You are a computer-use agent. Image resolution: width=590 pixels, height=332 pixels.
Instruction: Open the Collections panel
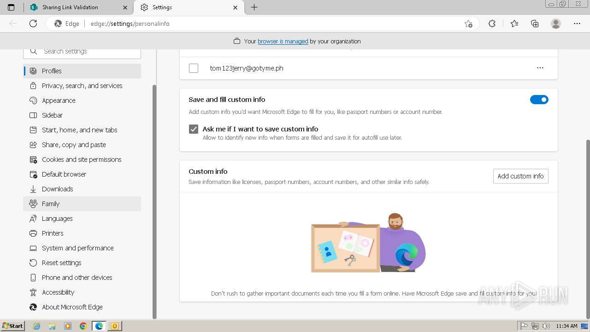click(x=535, y=24)
